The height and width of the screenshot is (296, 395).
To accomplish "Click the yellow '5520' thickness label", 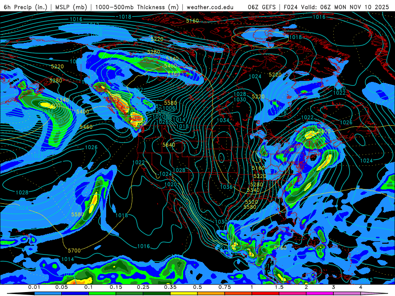I will point(252,202).
